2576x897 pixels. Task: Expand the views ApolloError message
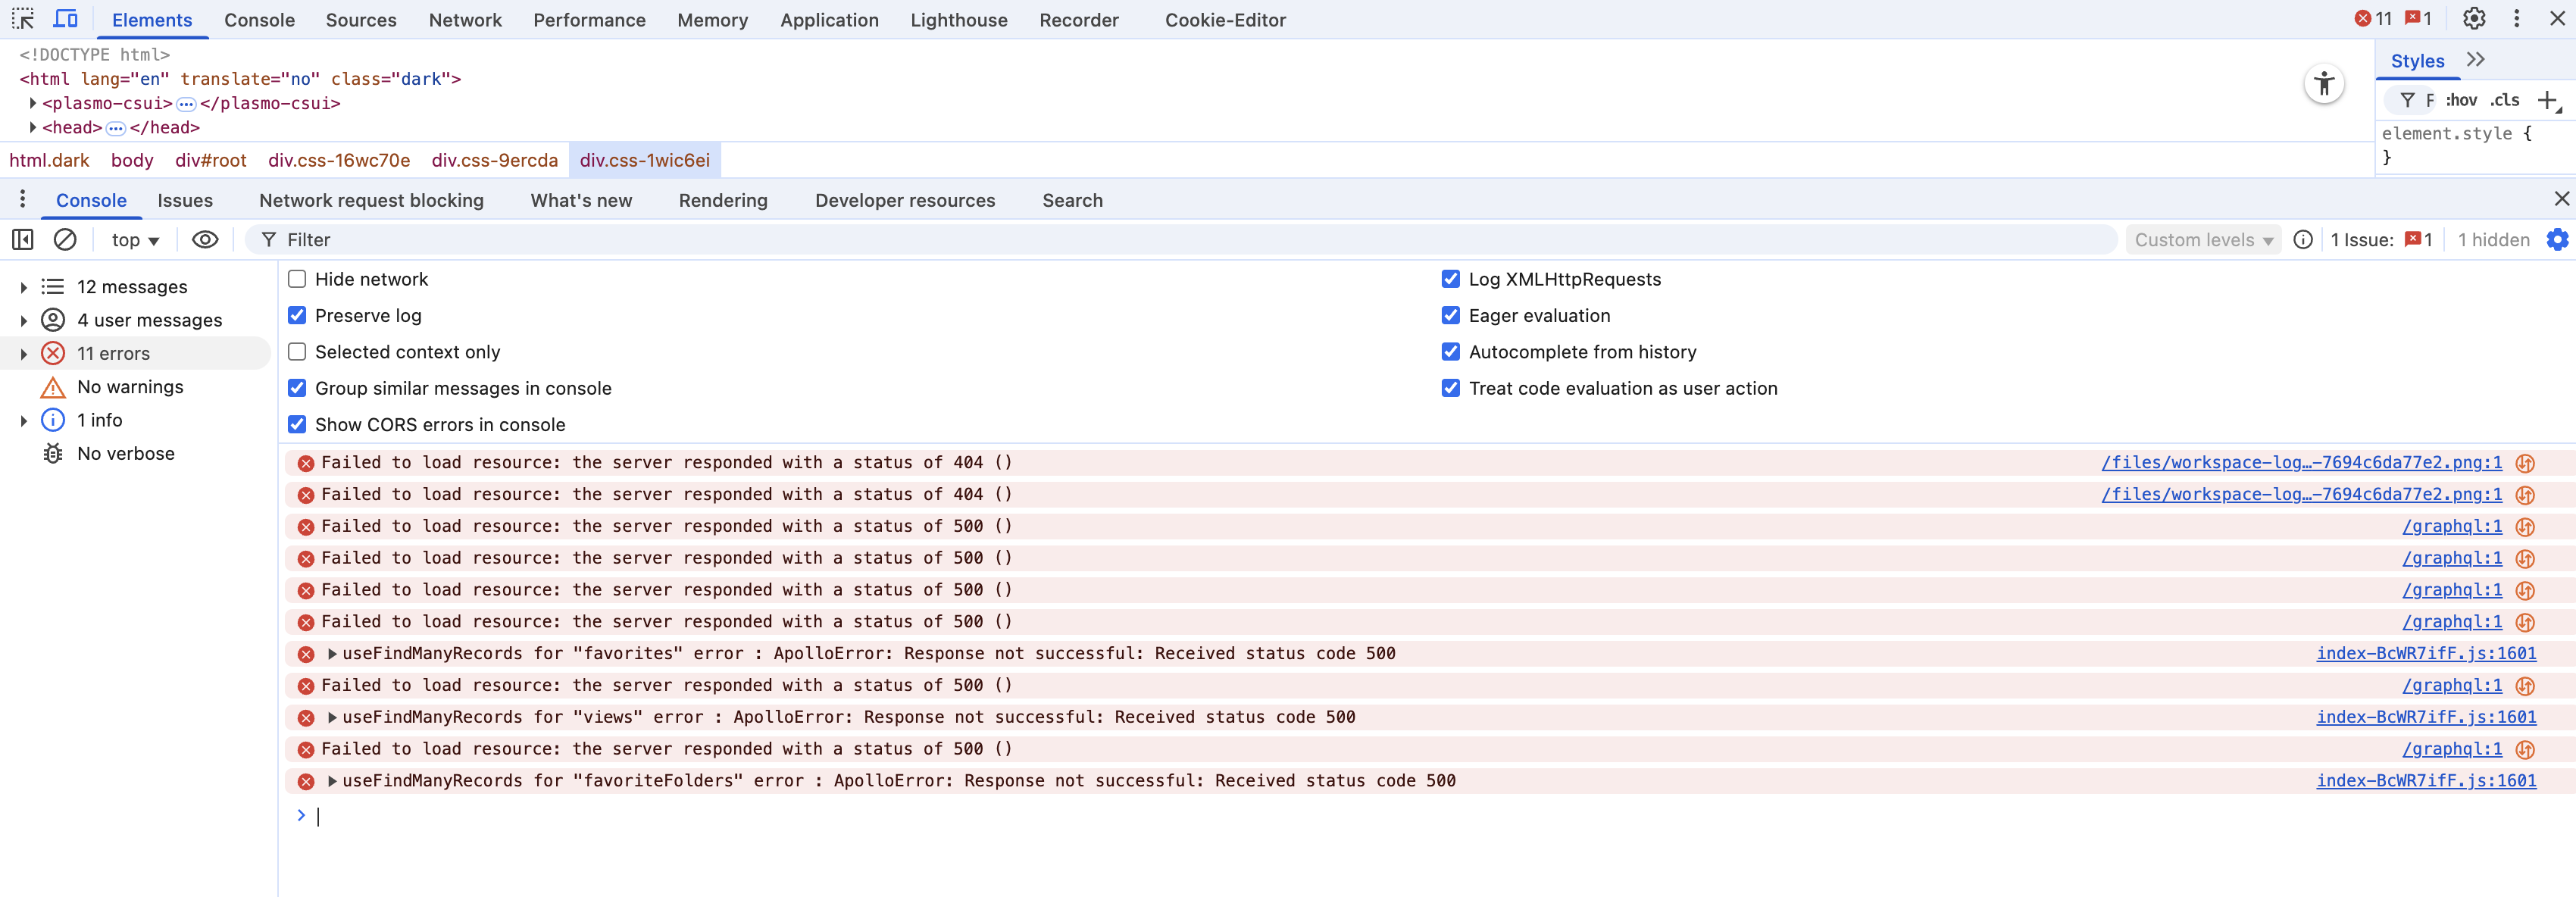point(332,717)
